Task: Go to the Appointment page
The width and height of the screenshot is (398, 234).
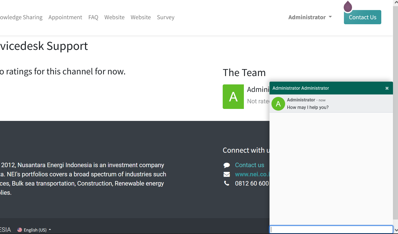Action: [x=65, y=17]
